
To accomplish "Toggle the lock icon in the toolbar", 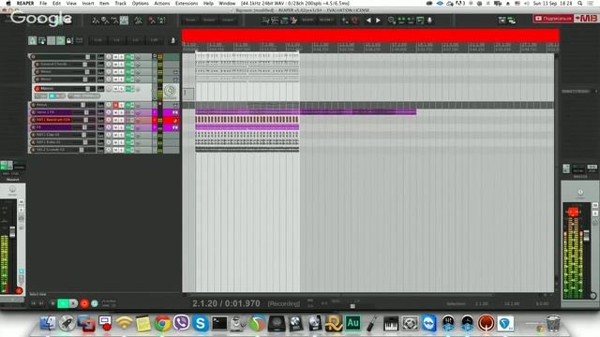I will tap(69, 40).
